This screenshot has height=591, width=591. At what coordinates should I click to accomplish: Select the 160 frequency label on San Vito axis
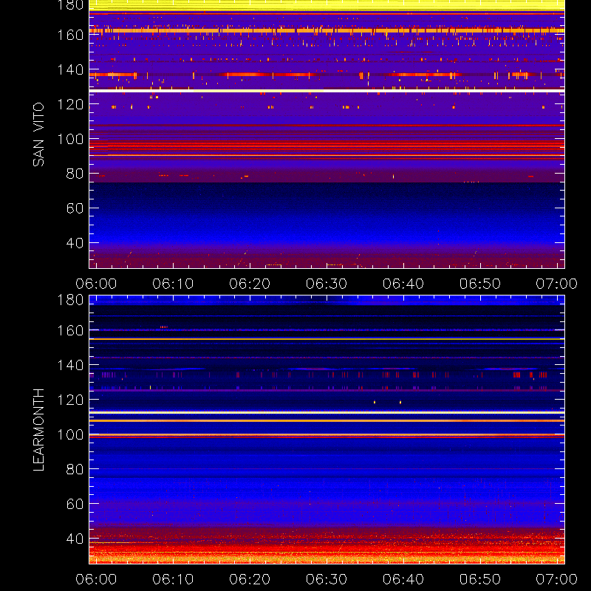coord(70,35)
